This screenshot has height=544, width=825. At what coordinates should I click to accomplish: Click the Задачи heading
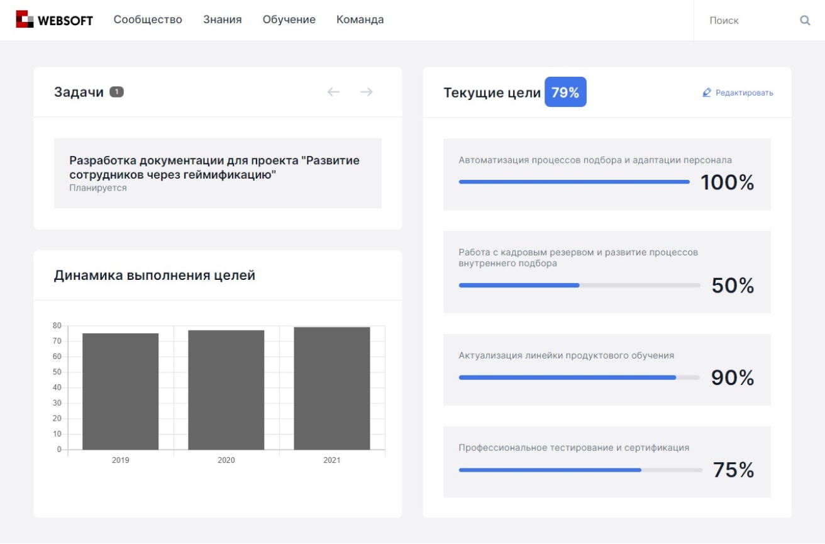tap(79, 92)
